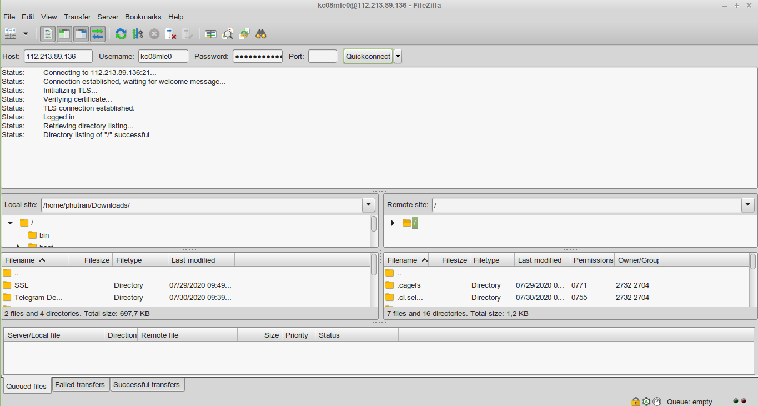Toggle processing of the transfer queue

coord(138,34)
